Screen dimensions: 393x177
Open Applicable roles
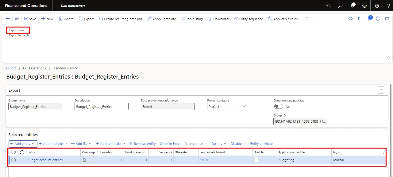click(283, 19)
